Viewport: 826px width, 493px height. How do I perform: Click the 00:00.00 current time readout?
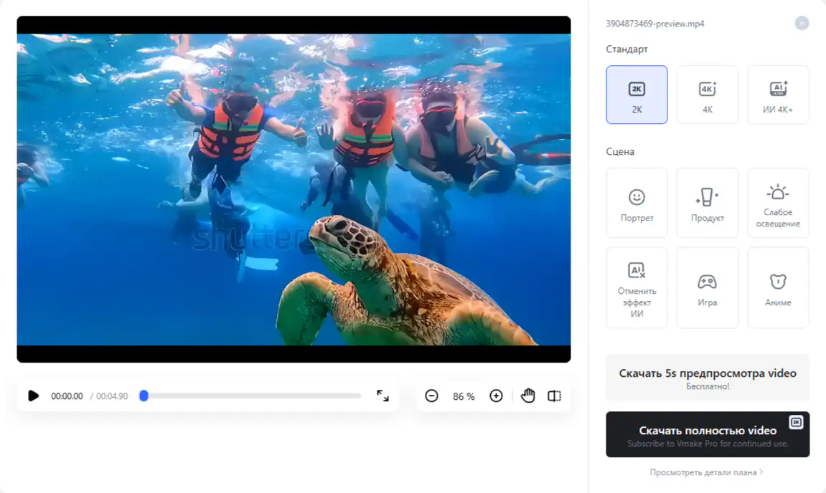pyautogui.click(x=67, y=396)
